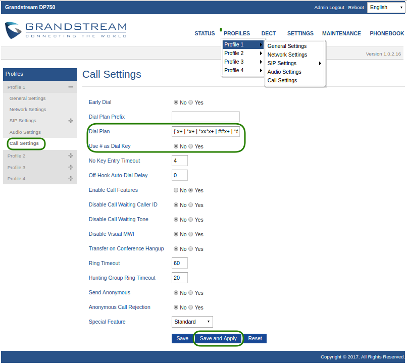407x364 pixels.
Task: Set Anonymous Call Rejection to Yes
Action: [x=191, y=307]
